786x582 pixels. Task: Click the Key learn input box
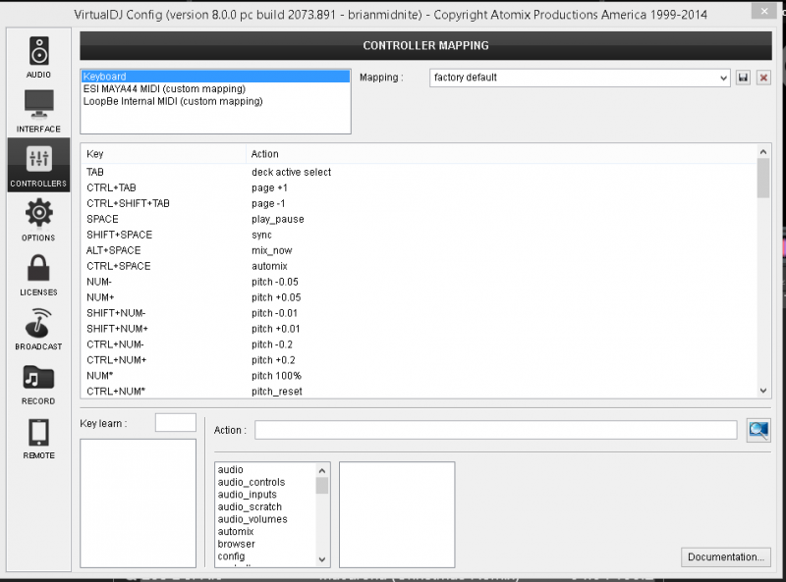click(x=176, y=423)
